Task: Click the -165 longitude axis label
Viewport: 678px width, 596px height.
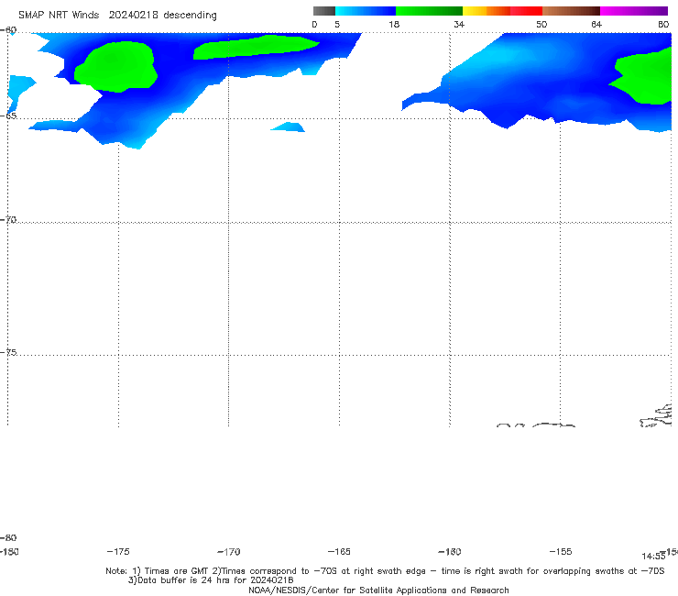Action: 339,551
